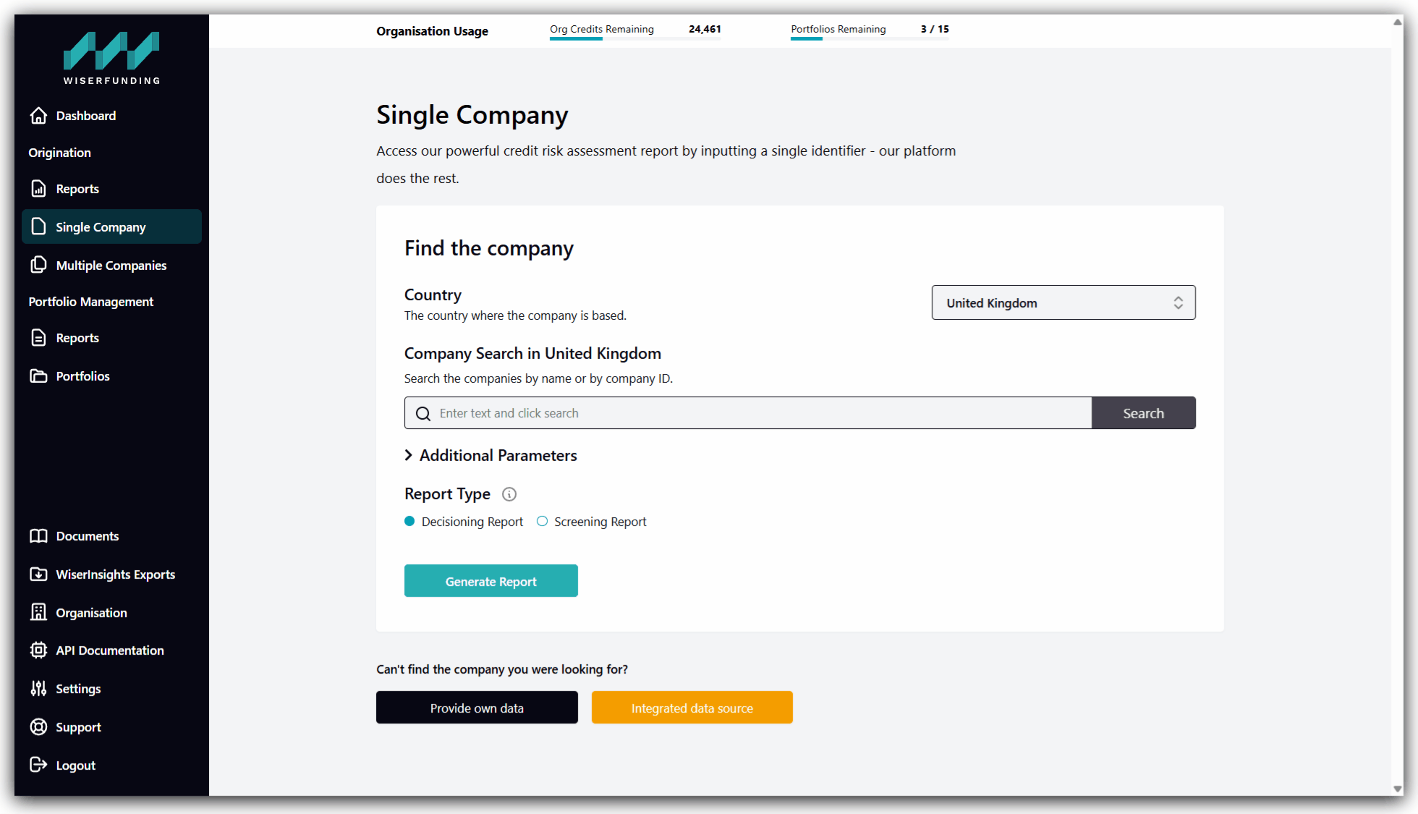Click the vertical scrollbar down arrow
This screenshot has height=814, width=1418.
[x=1398, y=789]
